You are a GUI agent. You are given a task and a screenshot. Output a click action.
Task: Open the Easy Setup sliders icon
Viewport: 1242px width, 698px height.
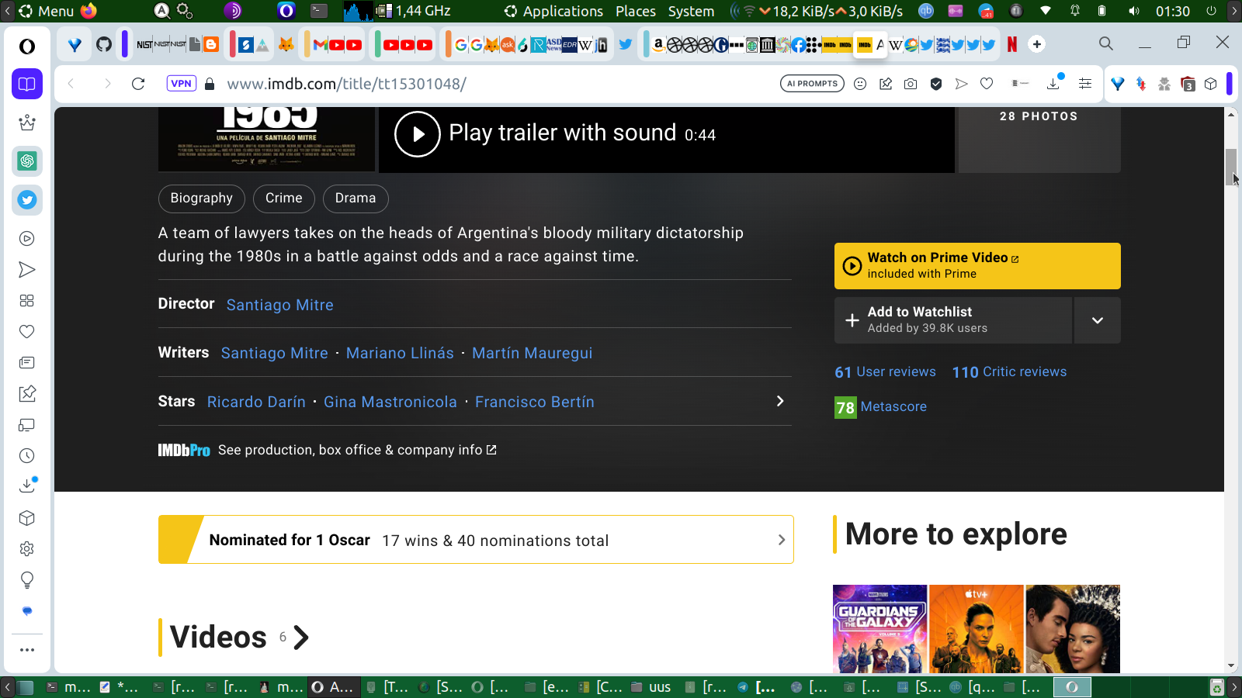(1085, 84)
